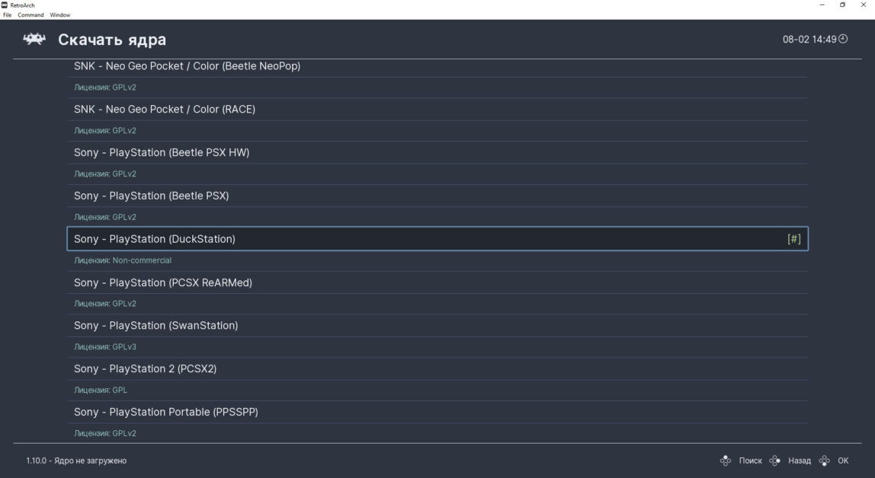The height and width of the screenshot is (478, 875).
Task: Click the [#] installed marker on DuckStation
Action: coord(793,239)
